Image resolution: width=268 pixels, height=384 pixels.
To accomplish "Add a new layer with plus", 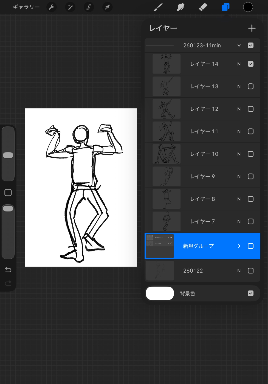I will coord(252,28).
